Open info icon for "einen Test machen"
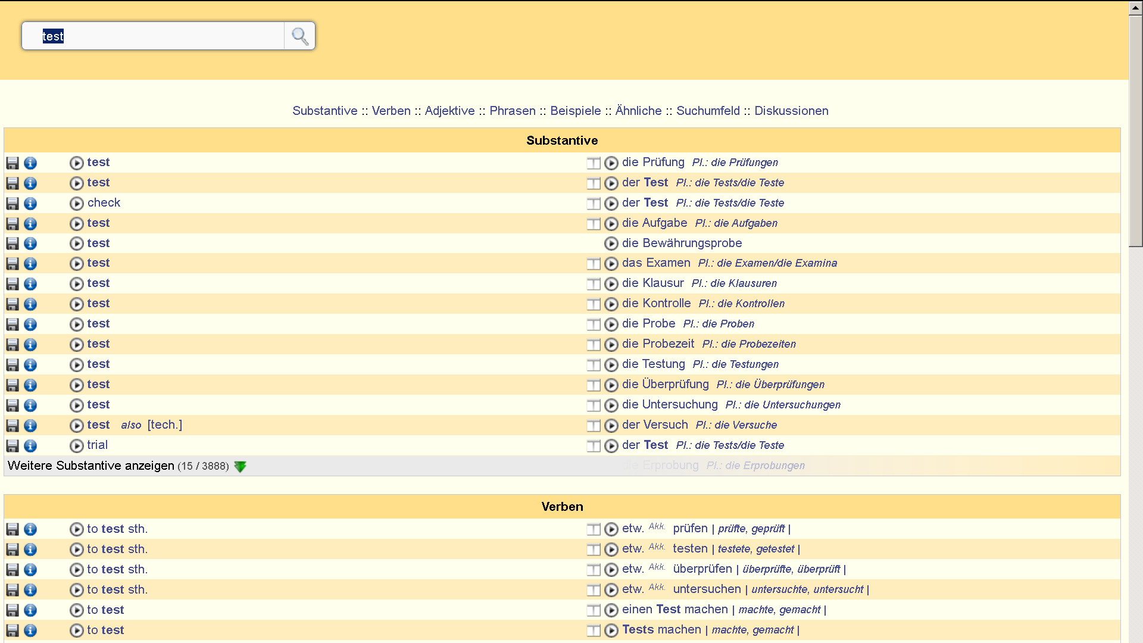Screen dimensions: 1143x643 pyautogui.click(x=30, y=610)
